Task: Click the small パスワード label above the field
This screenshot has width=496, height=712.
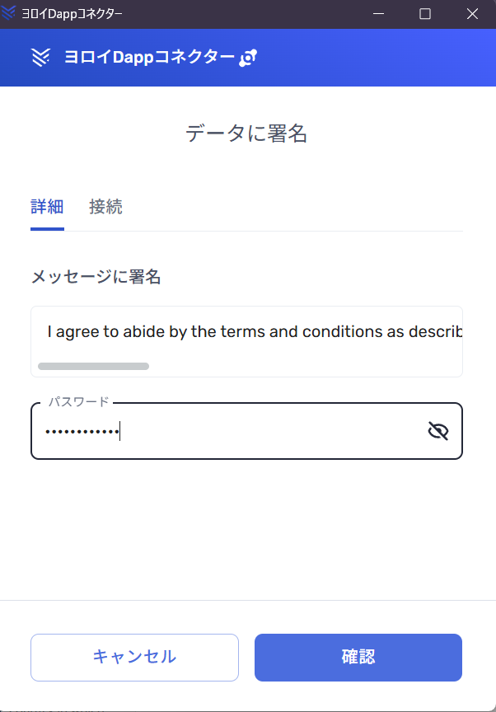Action: (x=78, y=402)
